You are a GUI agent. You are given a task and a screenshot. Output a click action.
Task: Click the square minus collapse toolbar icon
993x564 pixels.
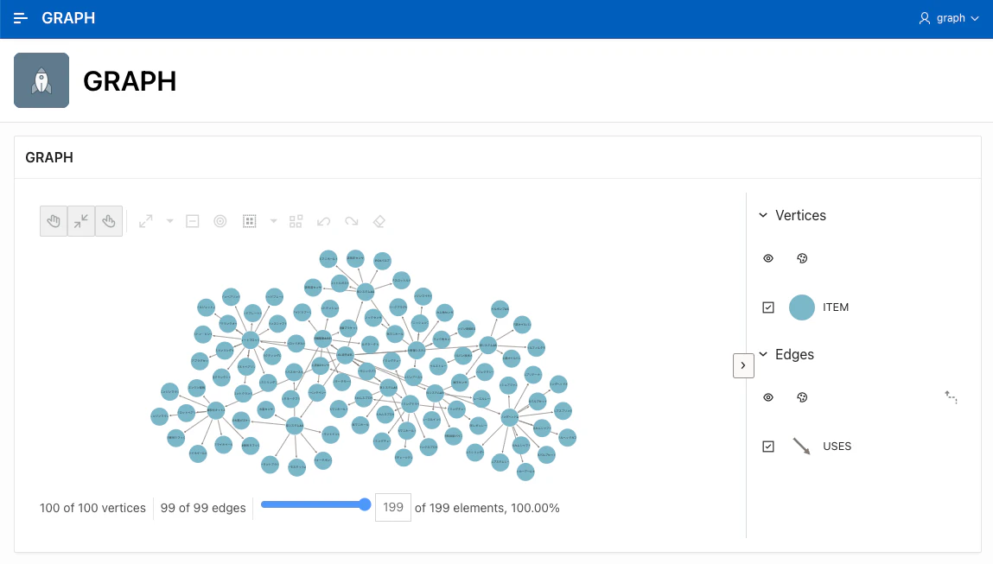pos(193,222)
